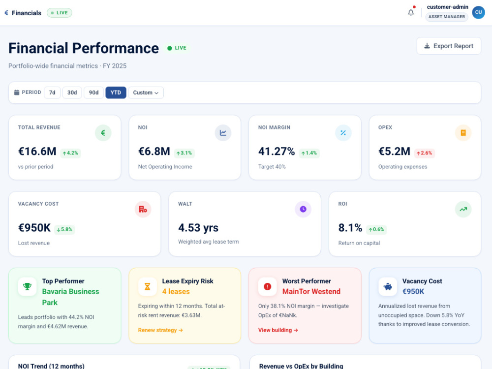Select the YTD period

pyautogui.click(x=116, y=92)
